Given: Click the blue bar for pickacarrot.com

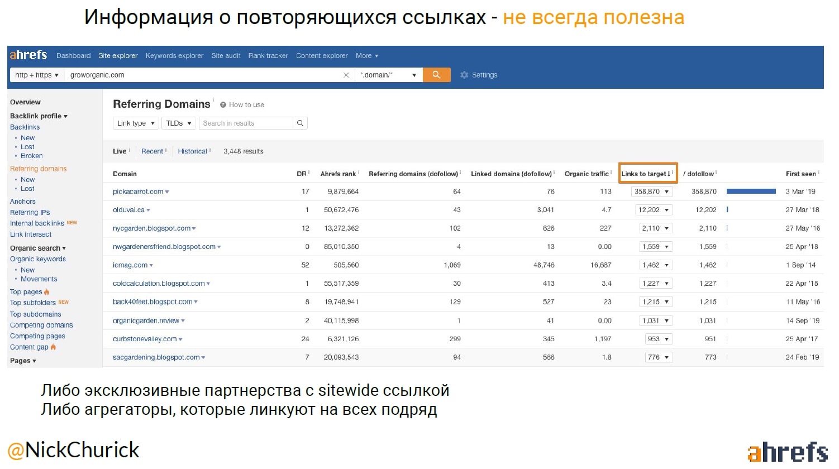Looking at the screenshot, I should pyautogui.click(x=751, y=192).
